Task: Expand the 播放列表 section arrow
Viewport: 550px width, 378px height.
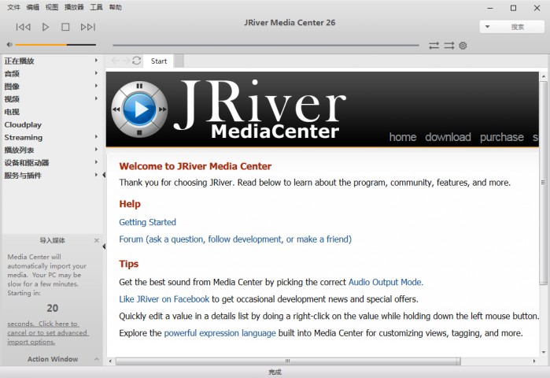Action: pyautogui.click(x=96, y=149)
